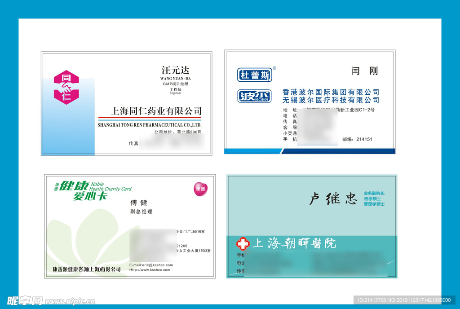Click the postal code 邮编:214151
460x309 pixels.
click(x=357, y=139)
